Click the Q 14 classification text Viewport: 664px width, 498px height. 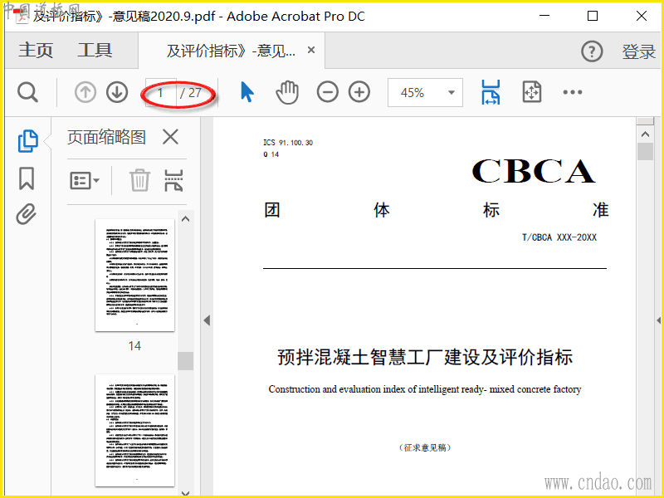271,154
